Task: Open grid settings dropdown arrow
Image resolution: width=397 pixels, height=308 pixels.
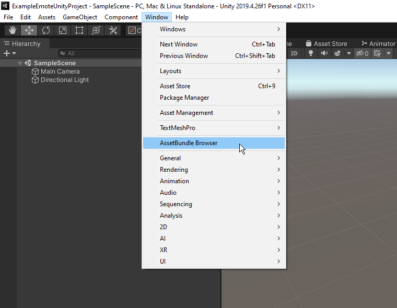Action: pos(389,53)
